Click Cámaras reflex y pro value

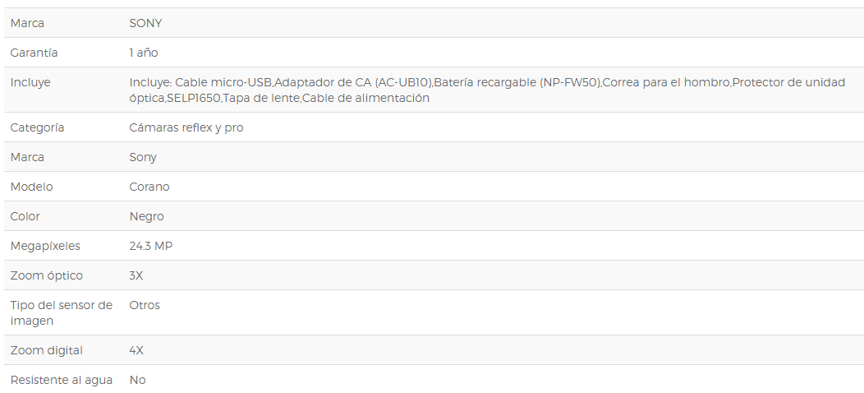(186, 127)
